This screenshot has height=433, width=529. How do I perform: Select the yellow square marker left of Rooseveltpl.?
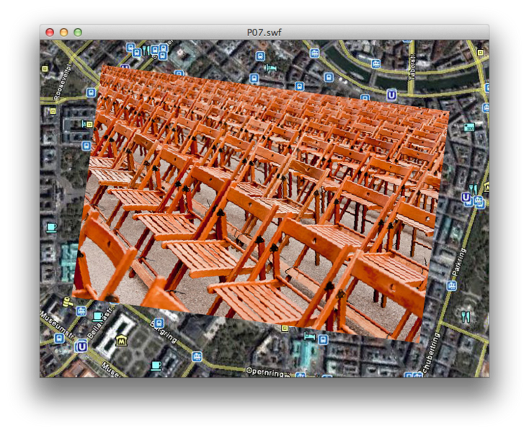[x=45, y=69]
